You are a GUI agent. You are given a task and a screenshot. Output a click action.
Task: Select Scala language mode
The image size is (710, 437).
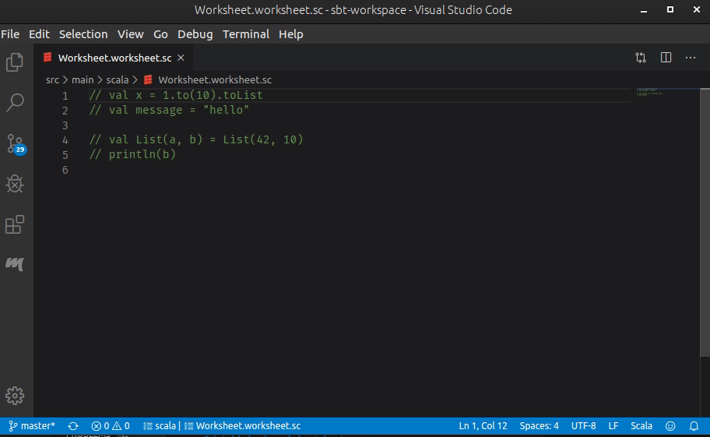click(x=641, y=425)
